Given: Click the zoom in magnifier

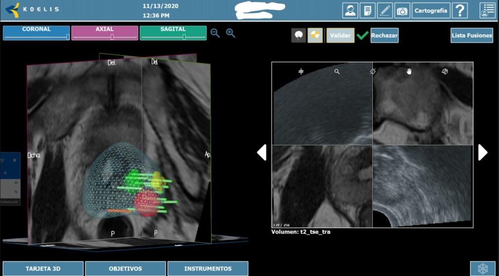Looking at the screenshot, I should pos(230,33).
